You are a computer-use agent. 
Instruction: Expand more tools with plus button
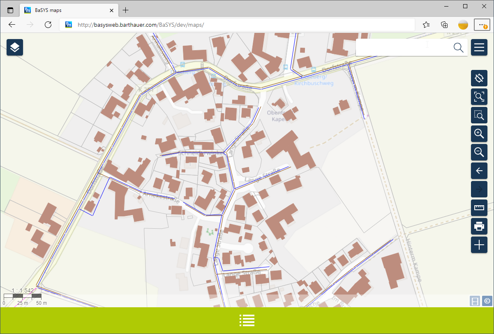pyautogui.click(x=479, y=245)
